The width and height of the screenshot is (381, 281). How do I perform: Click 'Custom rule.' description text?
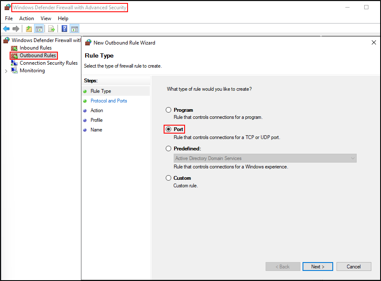point(185,186)
